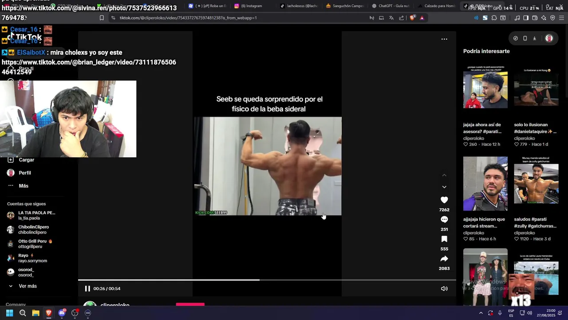The width and height of the screenshot is (568, 320).
Task: Open LA TIA PAOLA account
Action: [31, 216]
